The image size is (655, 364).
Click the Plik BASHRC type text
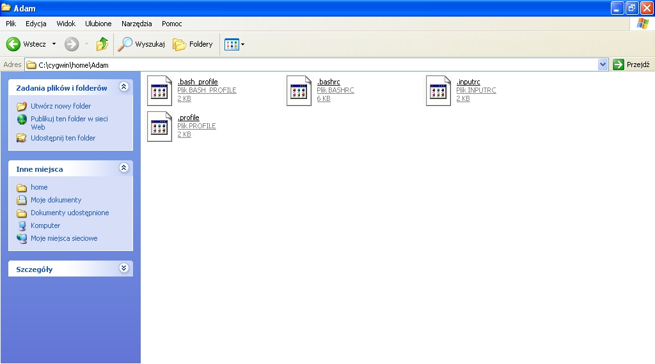(x=335, y=90)
